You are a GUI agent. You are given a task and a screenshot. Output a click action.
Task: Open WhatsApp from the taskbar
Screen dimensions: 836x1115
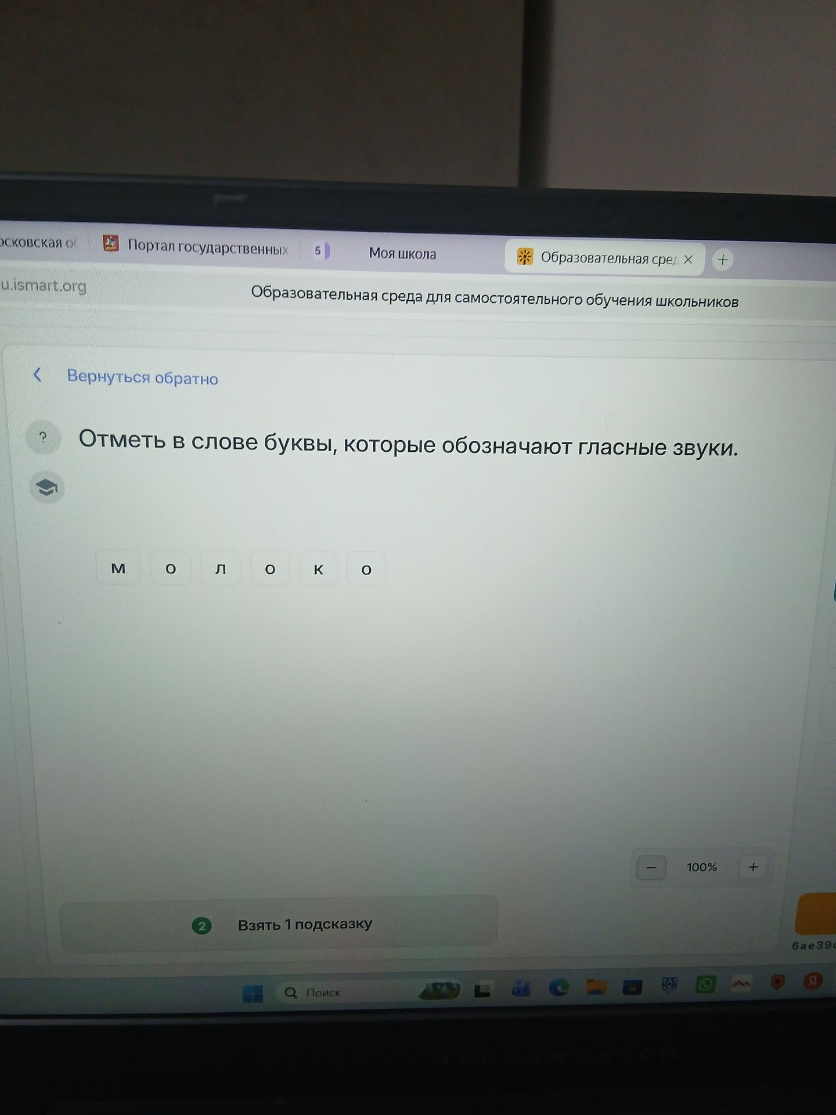705,984
